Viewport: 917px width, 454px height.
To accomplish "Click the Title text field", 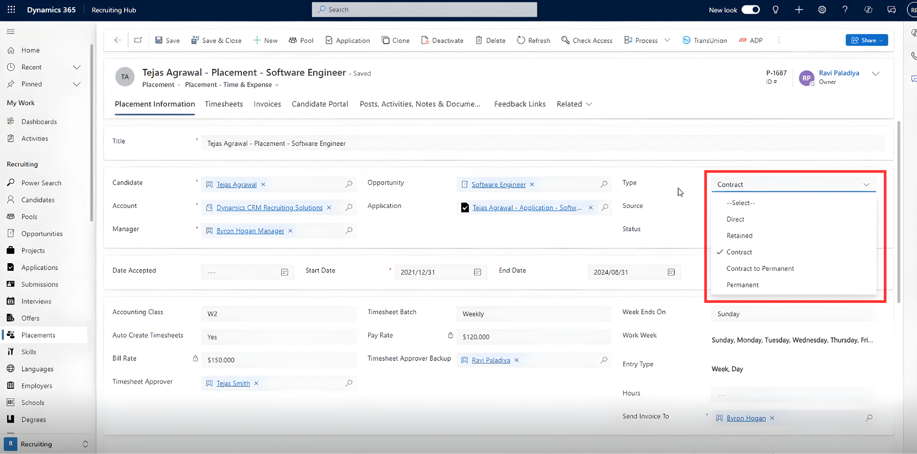I will click(543, 143).
